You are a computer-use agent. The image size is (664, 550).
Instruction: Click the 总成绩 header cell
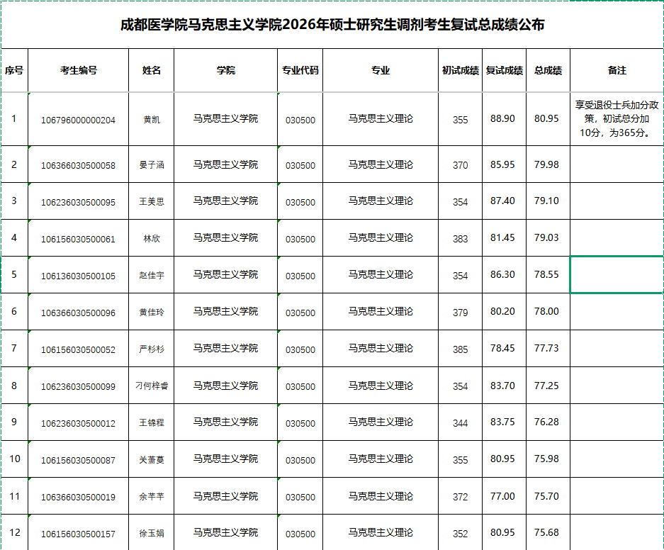tap(548, 70)
